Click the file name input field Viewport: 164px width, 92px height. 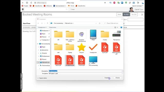point(86,71)
